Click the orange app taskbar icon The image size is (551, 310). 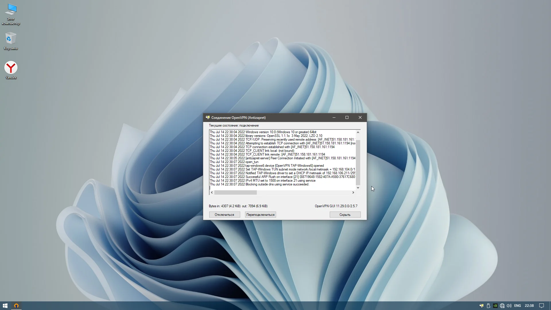tap(16, 306)
